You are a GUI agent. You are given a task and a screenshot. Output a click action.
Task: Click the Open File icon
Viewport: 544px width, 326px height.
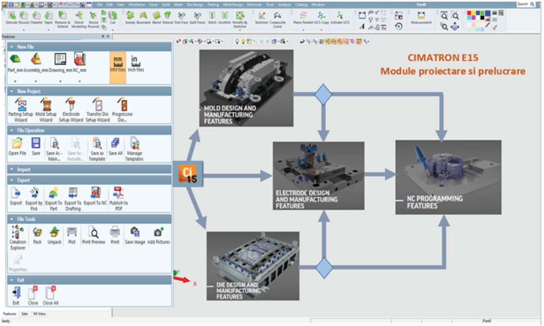(x=17, y=146)
